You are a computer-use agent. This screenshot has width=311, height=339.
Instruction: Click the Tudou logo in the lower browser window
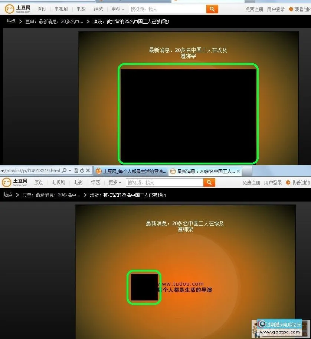(15, 182)
